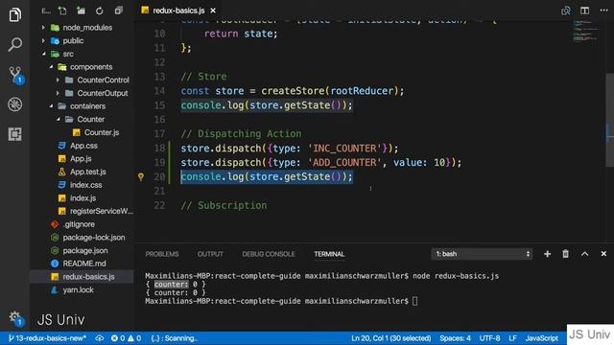Add a new terminal with the plus icon
614x345 pixels.
tap(547, 254)
